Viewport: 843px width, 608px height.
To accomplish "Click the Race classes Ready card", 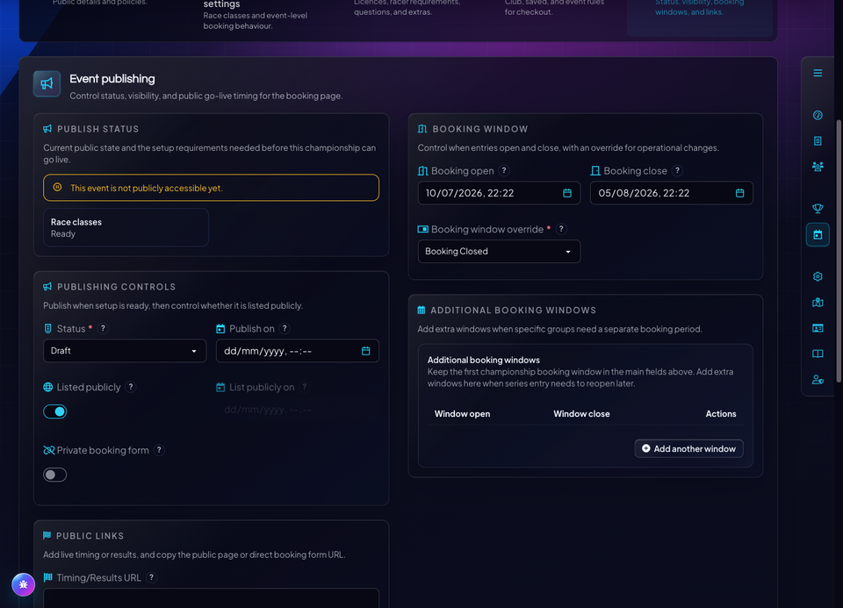I will pos(126,228).
